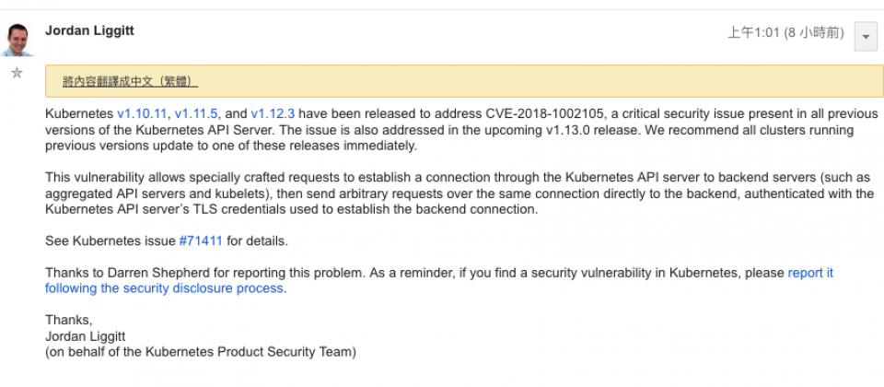Click the Kubernetes Product Security Team line

click(201, 352)
